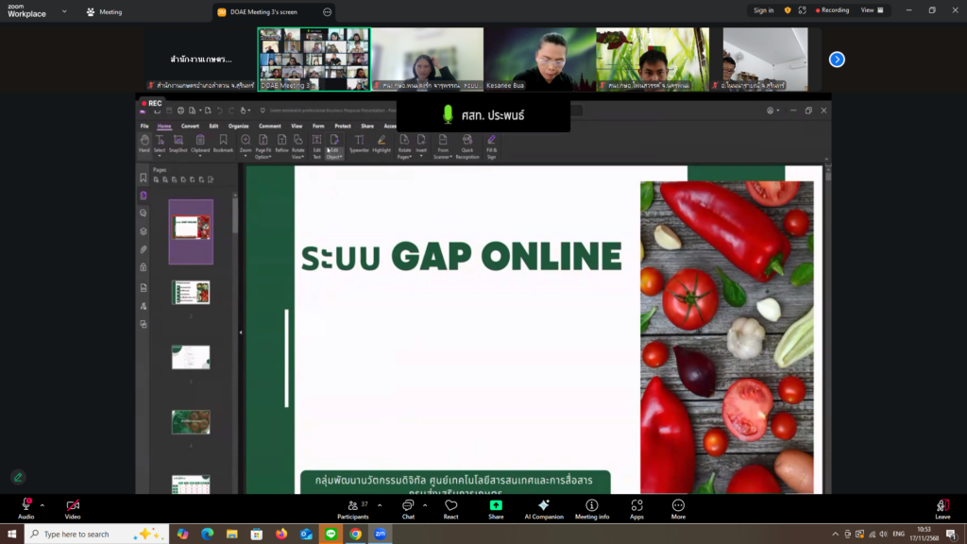Open Google Chrome from the taskbar
The image size is (967, 544).
(x=355, y=534)
